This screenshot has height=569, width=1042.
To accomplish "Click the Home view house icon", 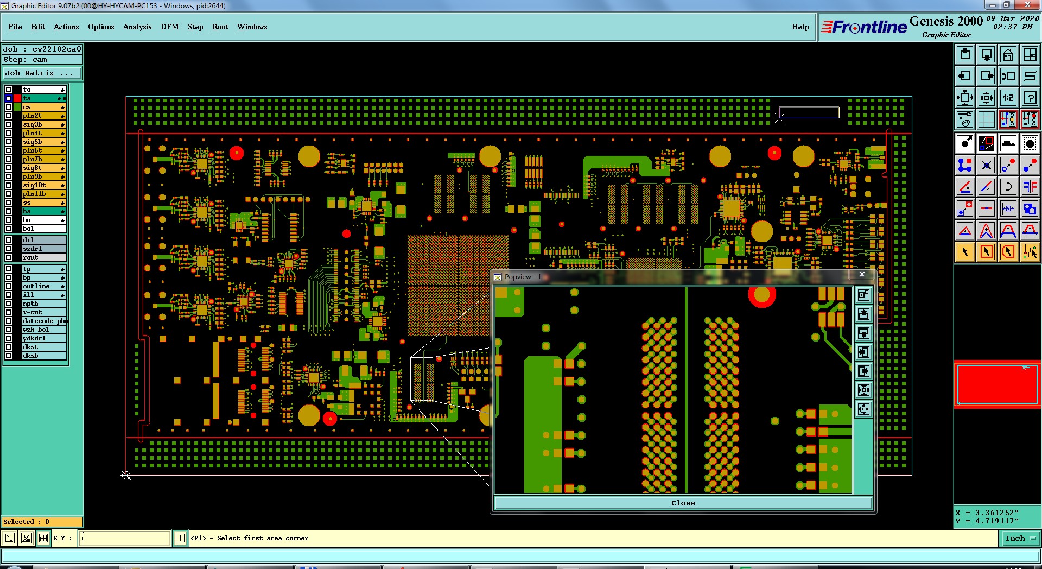I will pyautogui.click(x=1008, y=54).
